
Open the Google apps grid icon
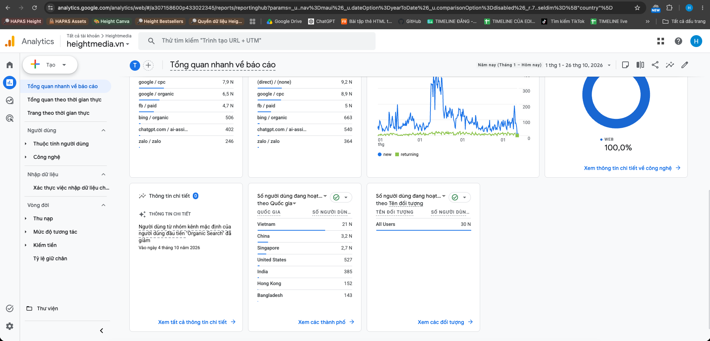coord(661,41)
